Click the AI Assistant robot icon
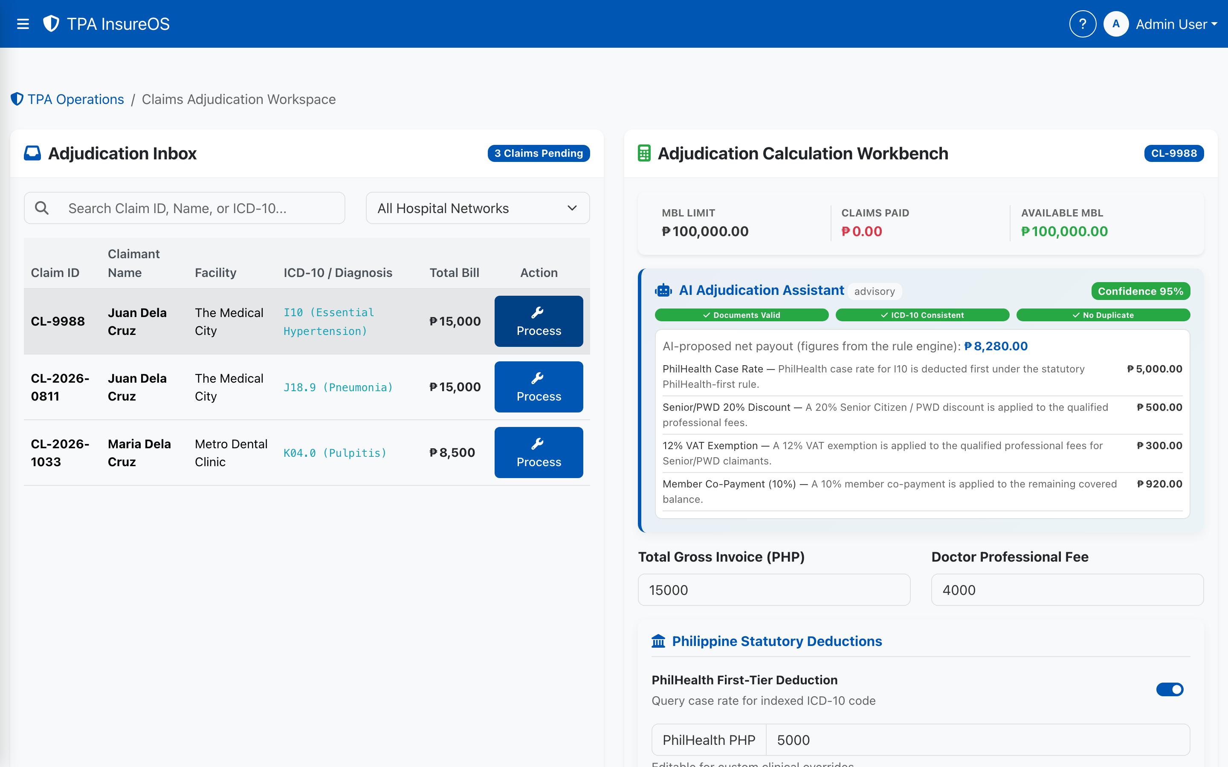 pos(663,291)
